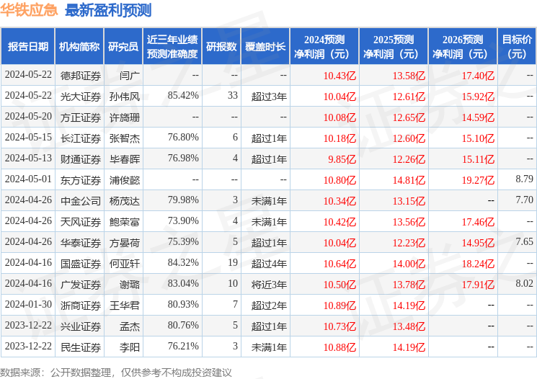
Task: Click accuracy value 73.90%
Action: [x=183, y=220]
